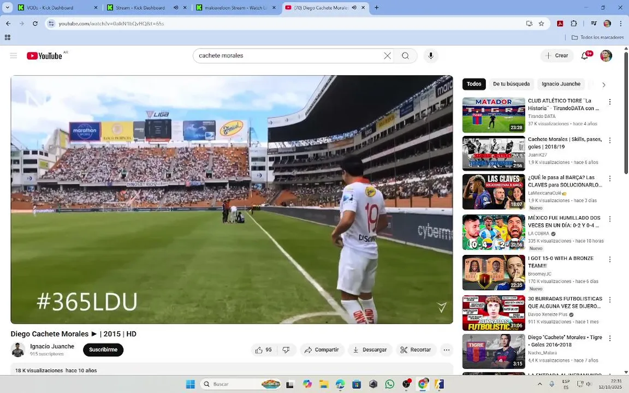Screen dimensions: 629x393
Task: Show more filter chips with right chevron
Action: point(604,85)
